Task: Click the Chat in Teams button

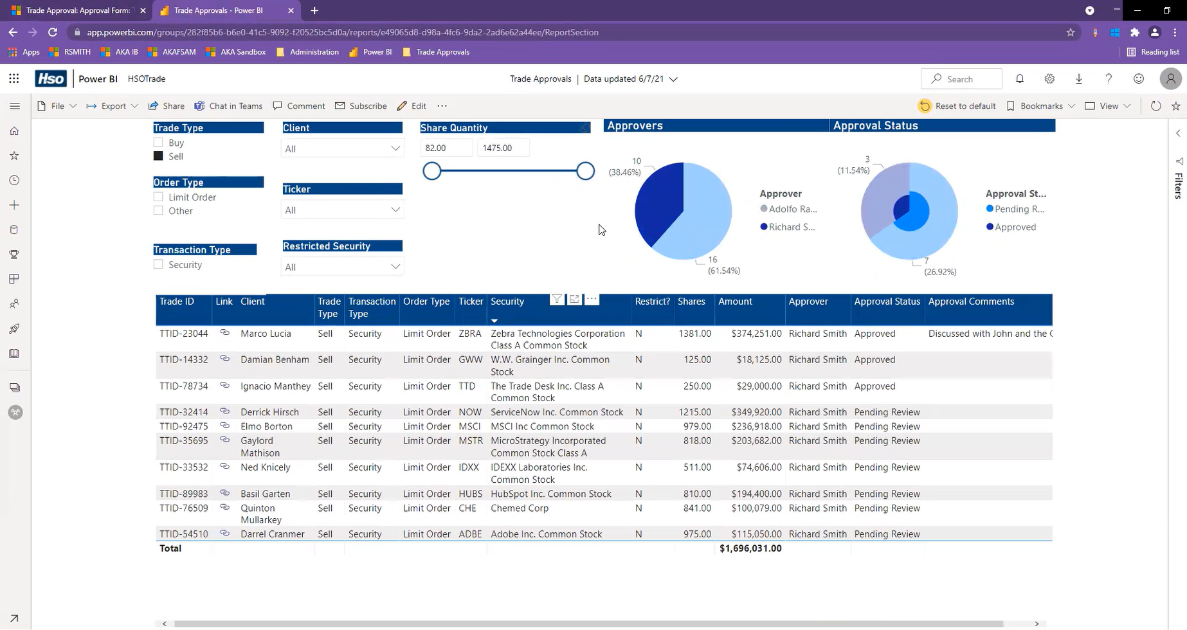Action: [228, 106]
